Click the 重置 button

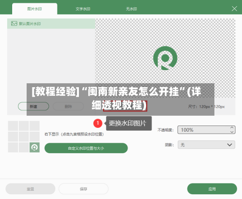tap(30, 189)
